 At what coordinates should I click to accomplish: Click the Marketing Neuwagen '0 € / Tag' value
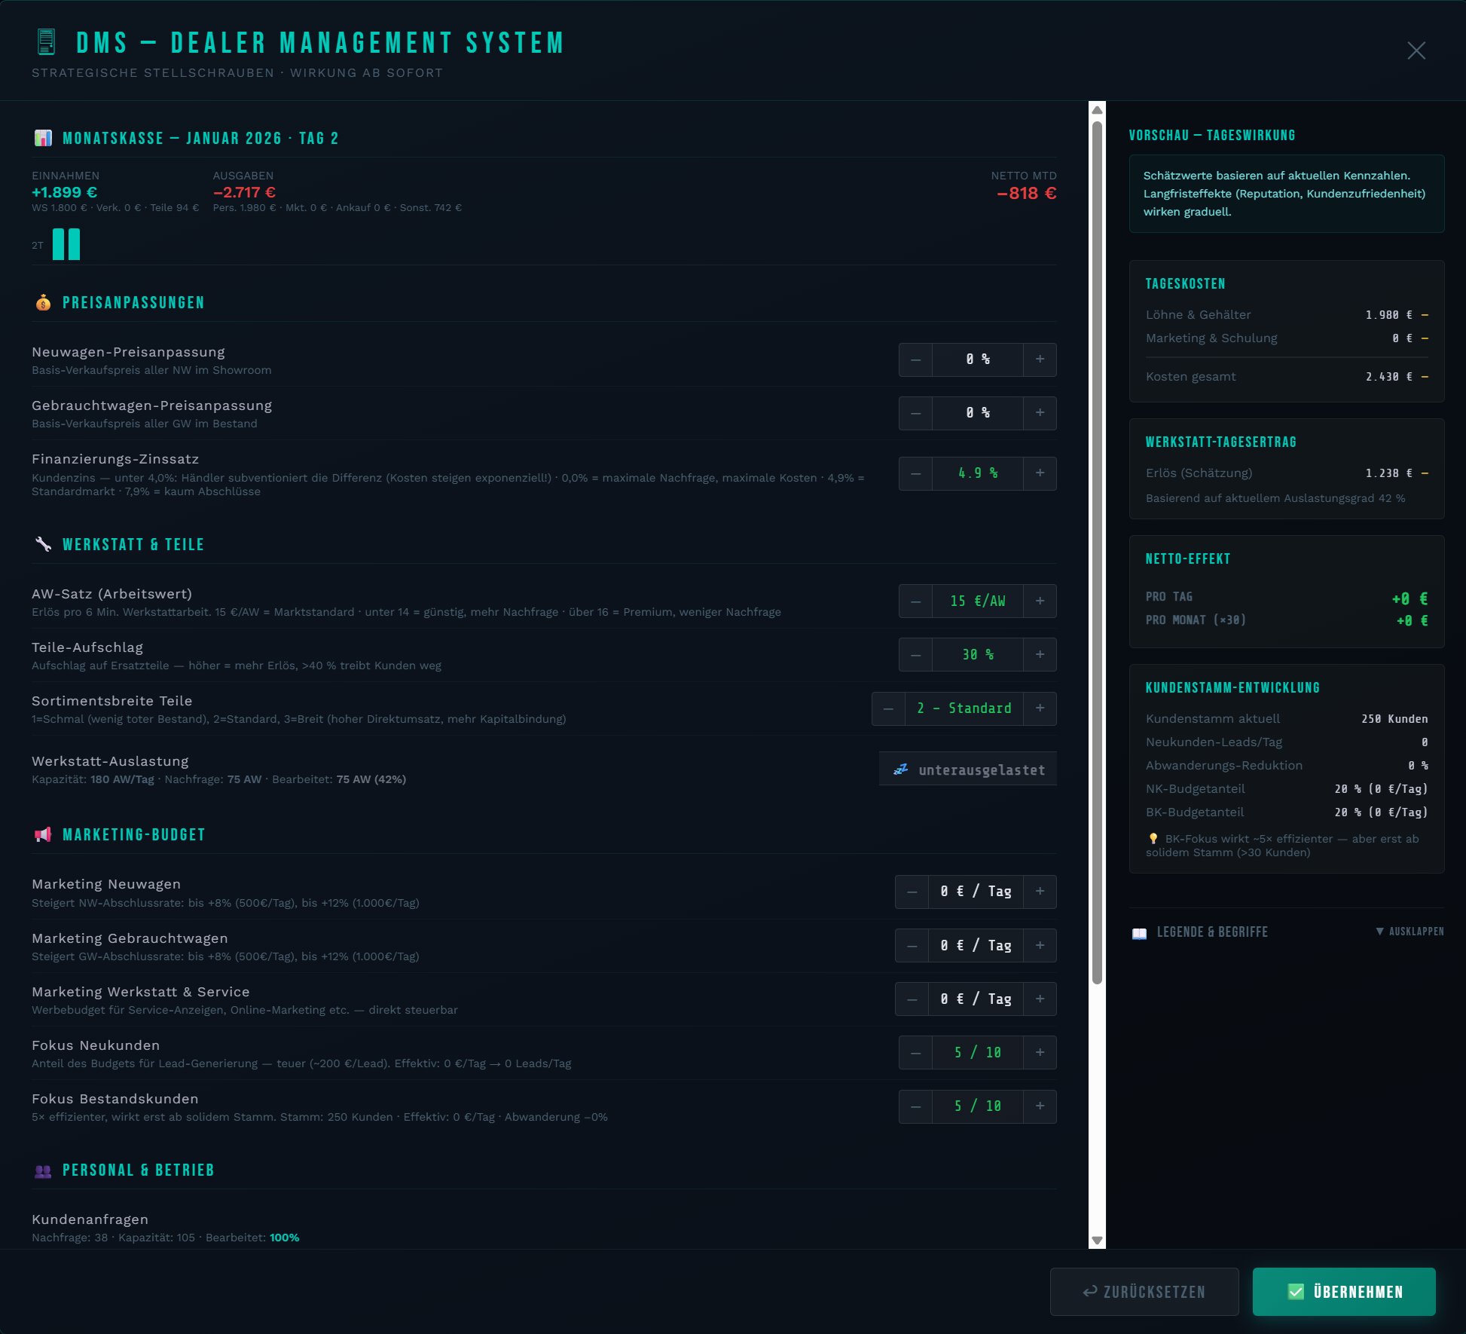coord(976,892)
